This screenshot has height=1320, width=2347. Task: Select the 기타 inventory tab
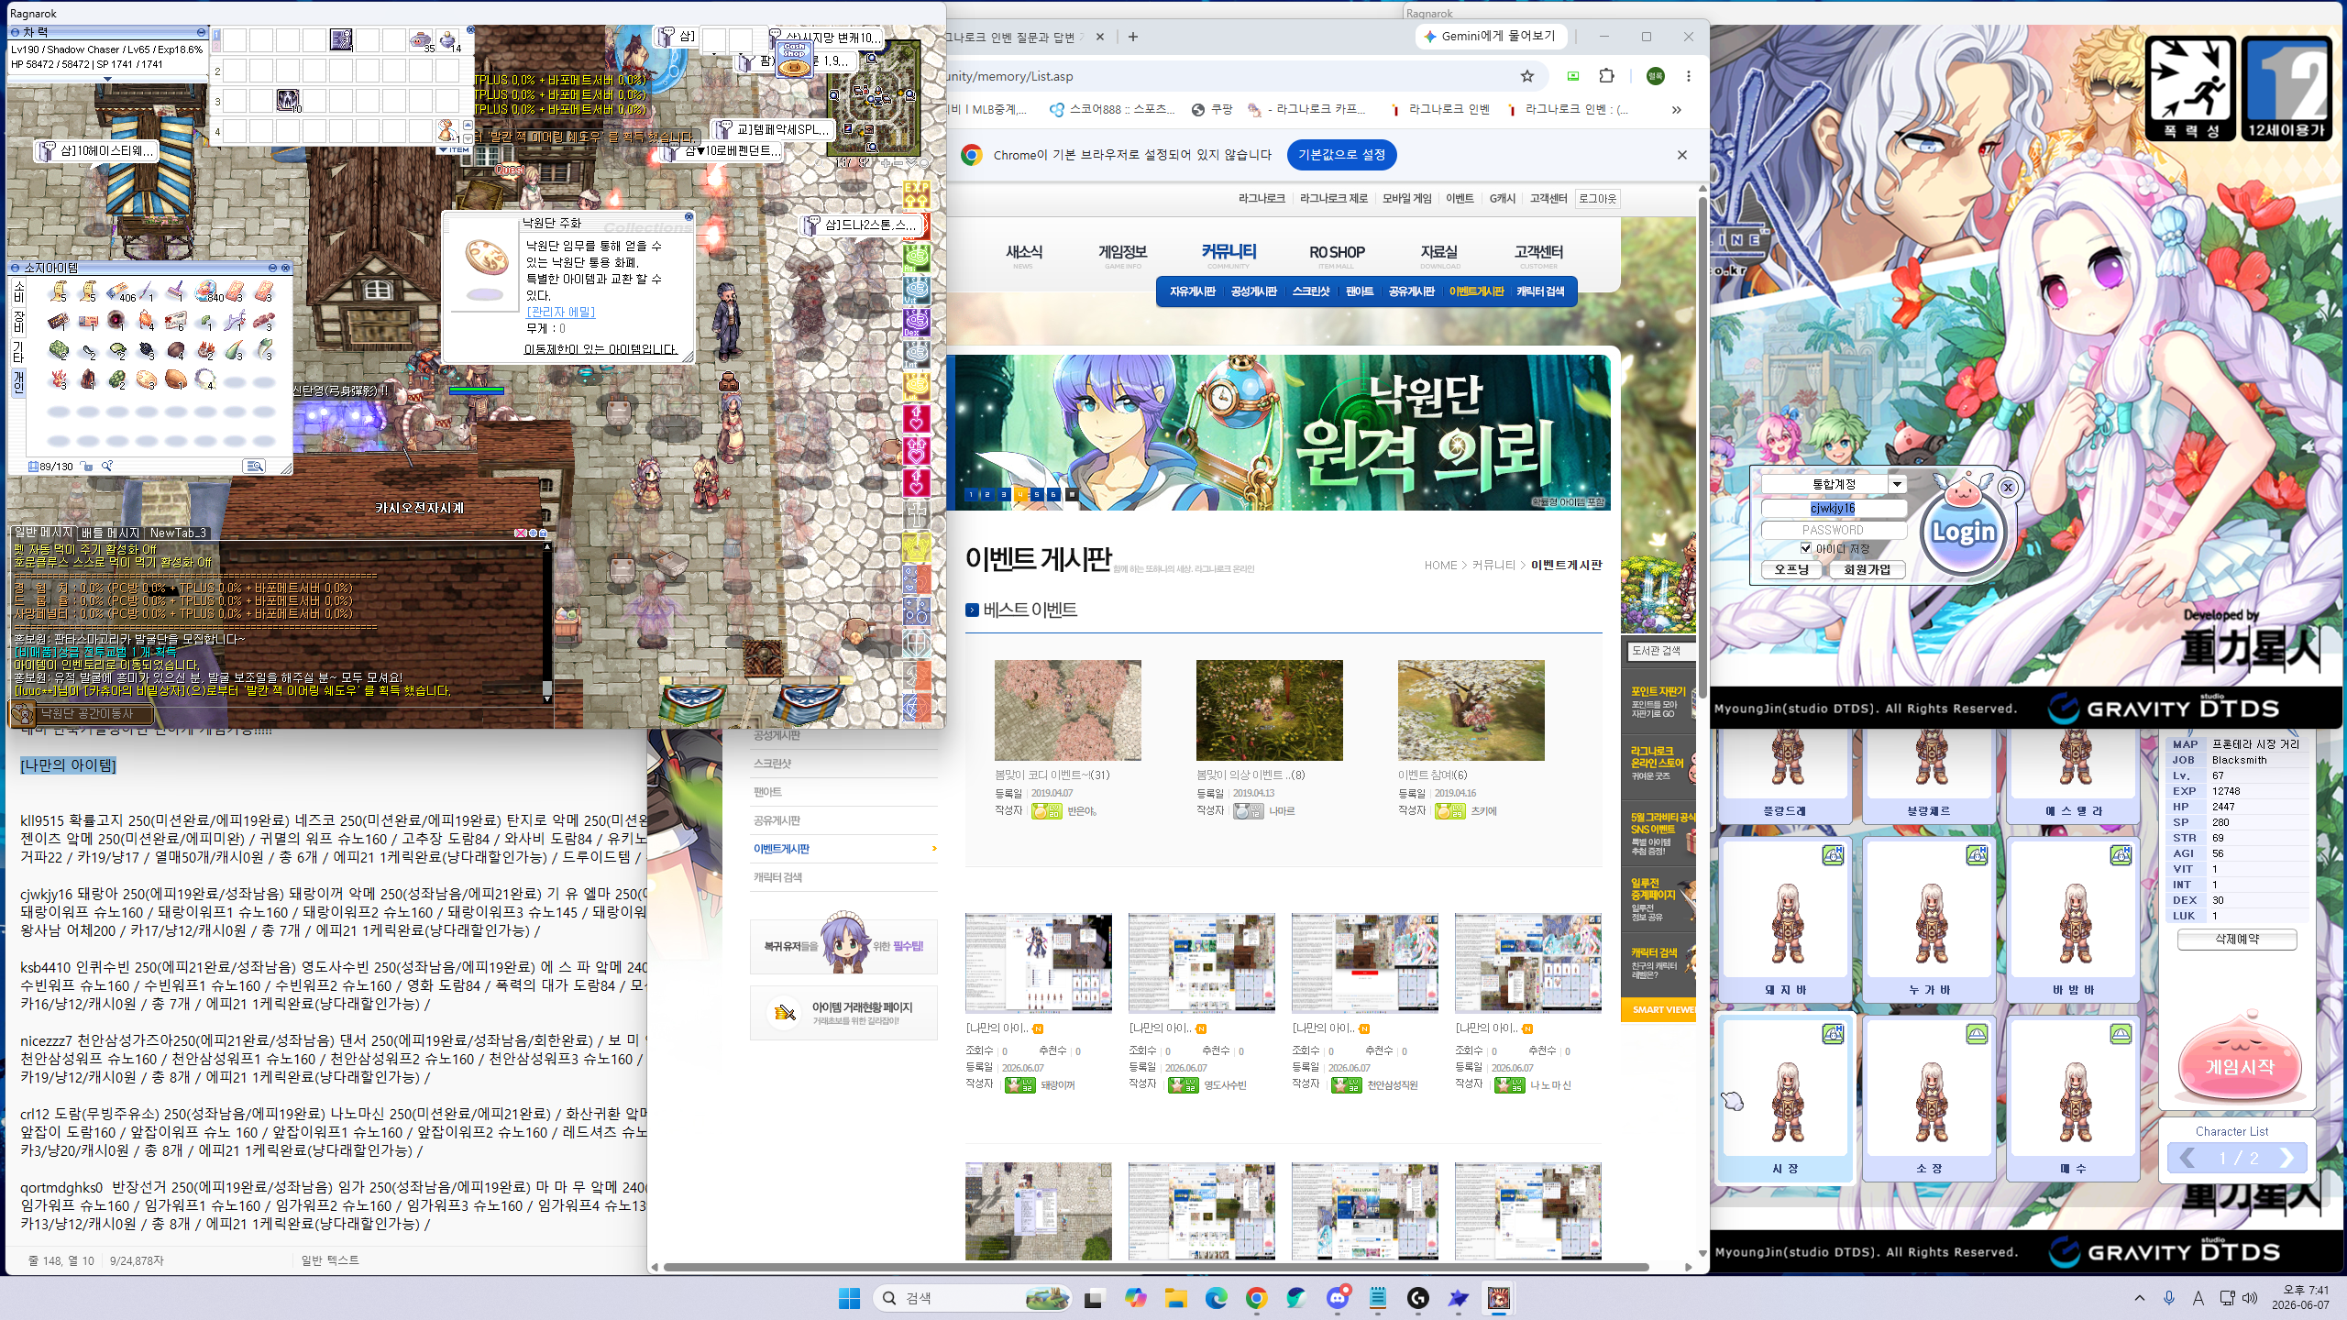coord(18,351)
